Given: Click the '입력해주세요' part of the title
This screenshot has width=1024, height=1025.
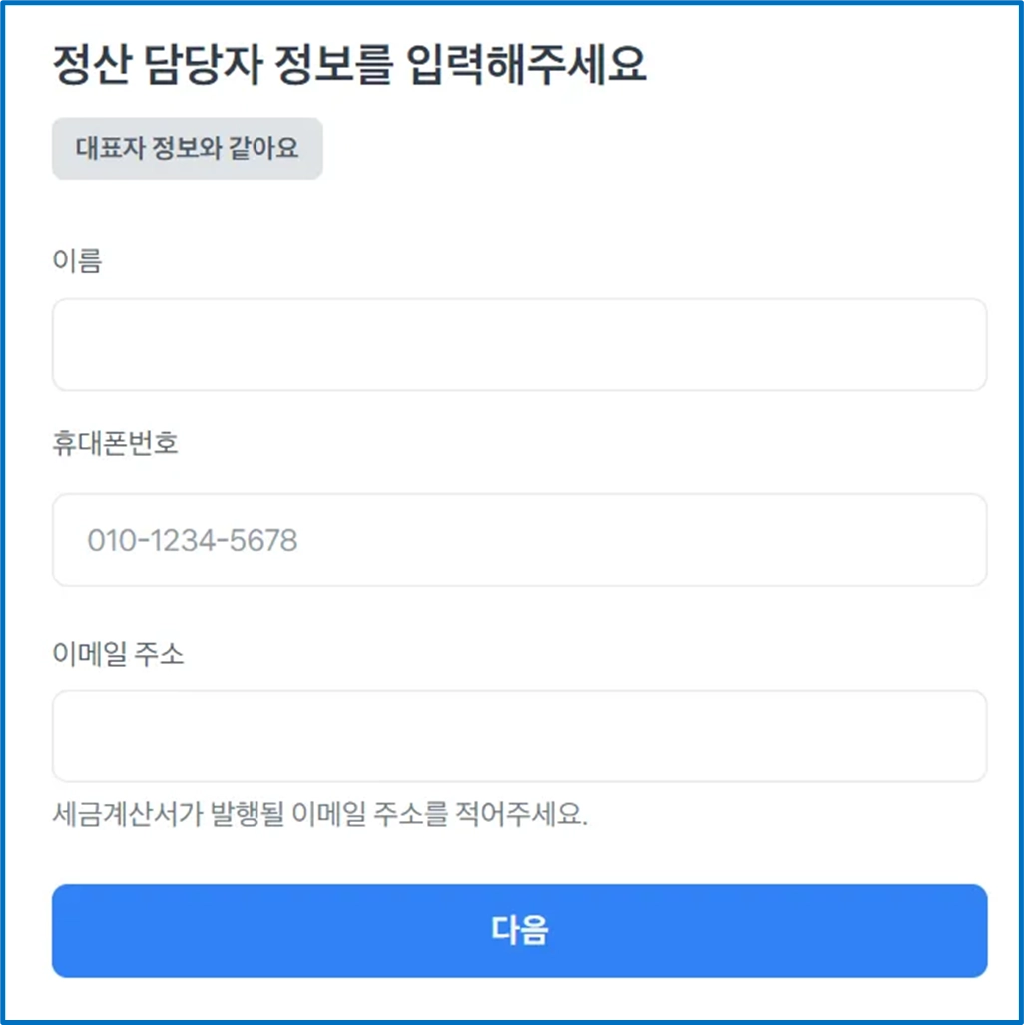Looking at the screenshot, I should point(526,64).
